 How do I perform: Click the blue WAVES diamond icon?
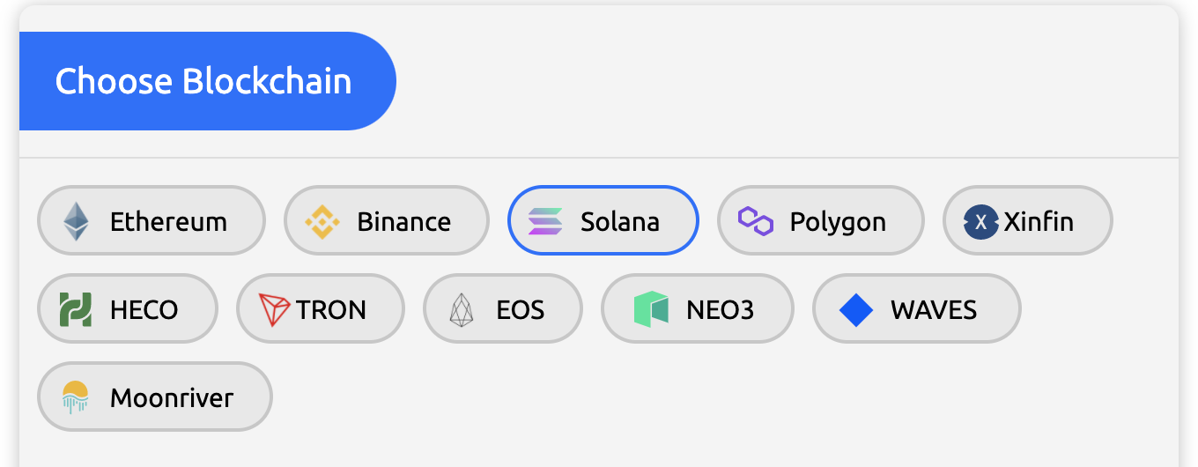coord(855,309)
